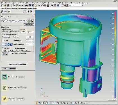Click the first icon in left panel header
Image resolution: width=118 pixels, height=105 pixels.
[x=2, y=12]
